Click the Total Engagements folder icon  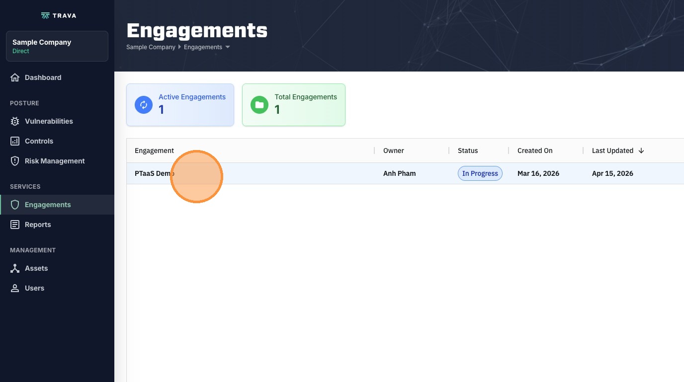(x=259, y=105)
